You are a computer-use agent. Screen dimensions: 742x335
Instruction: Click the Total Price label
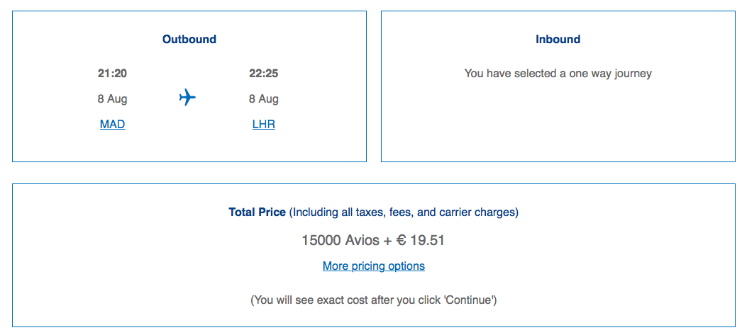[x=257, y=212]
